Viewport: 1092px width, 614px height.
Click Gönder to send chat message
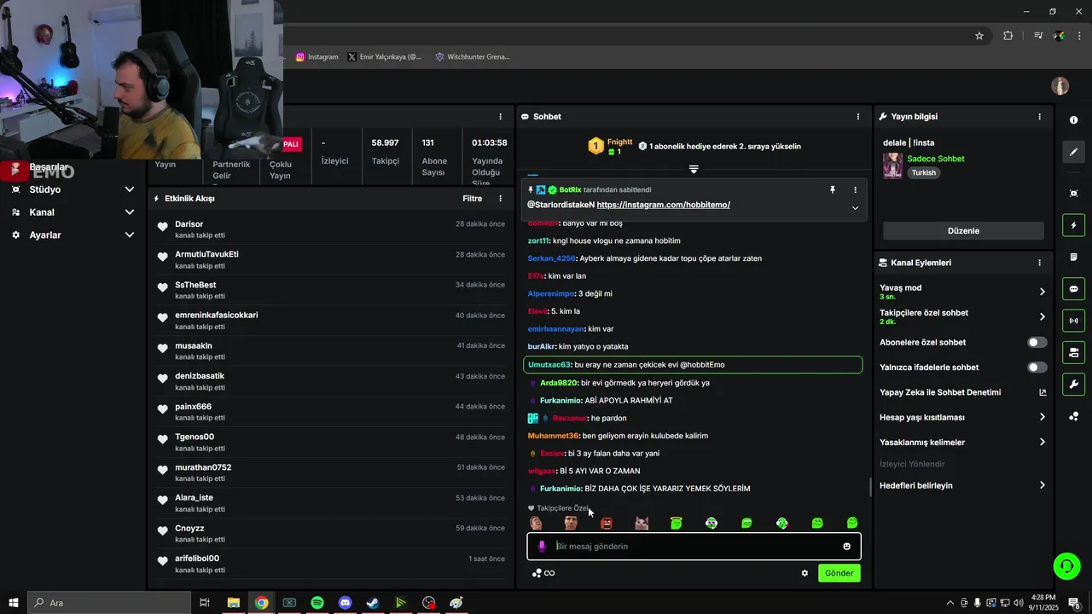click(839, 573)
